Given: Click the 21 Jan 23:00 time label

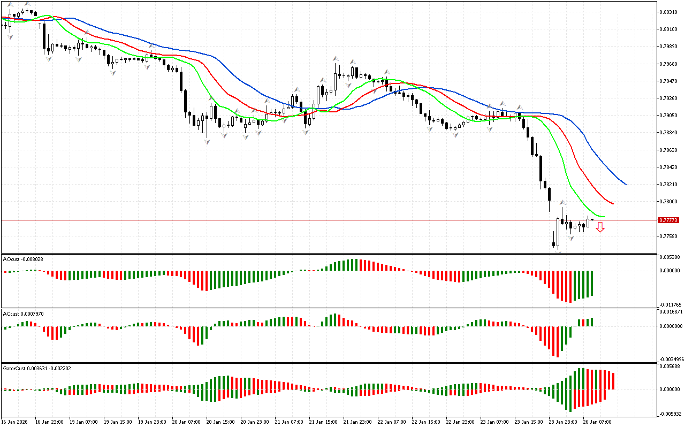Looking at the screenshot, I should (x=357, y=422).
